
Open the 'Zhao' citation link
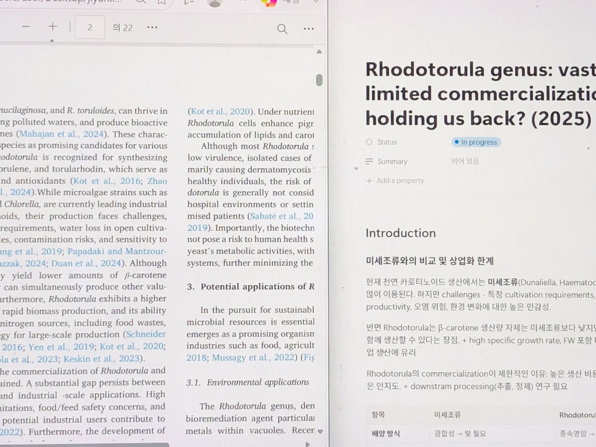point(157,181)
